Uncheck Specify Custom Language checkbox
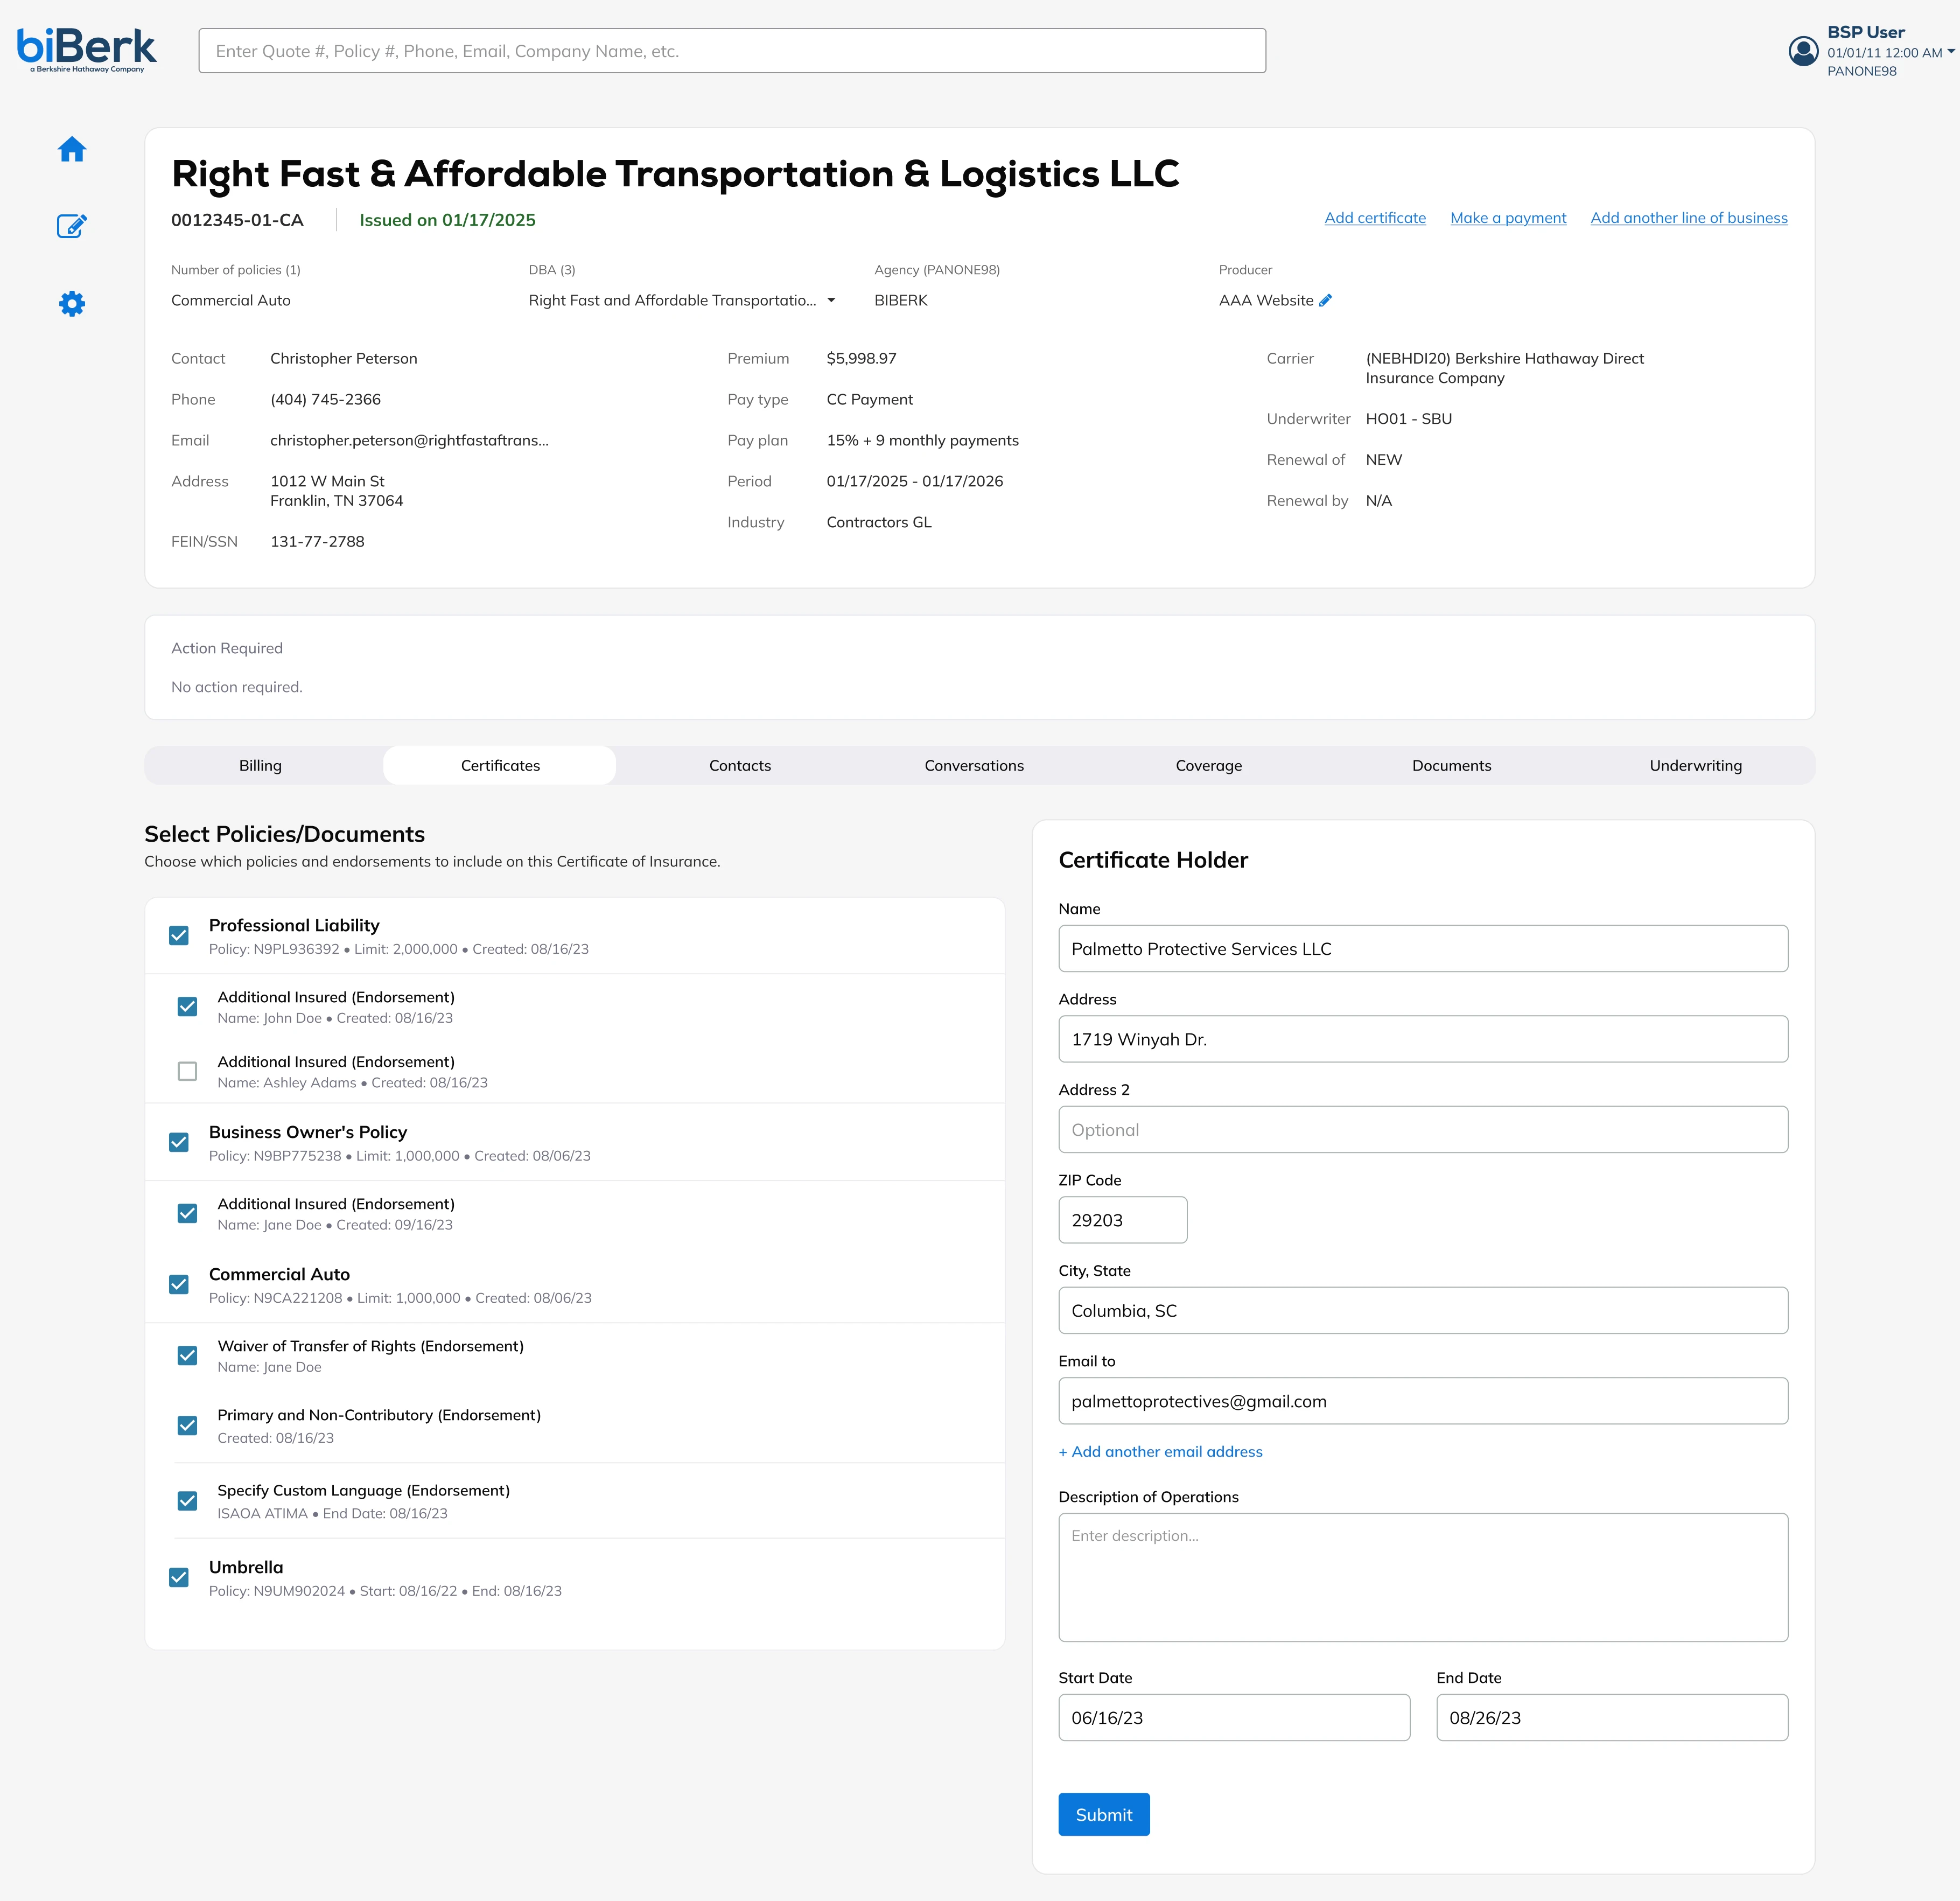 [187, 1501]
